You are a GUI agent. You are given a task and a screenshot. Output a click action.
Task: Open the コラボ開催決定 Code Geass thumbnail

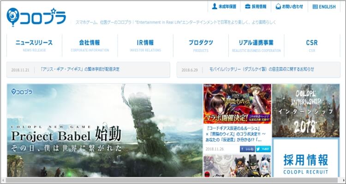[x=238, y=104]
